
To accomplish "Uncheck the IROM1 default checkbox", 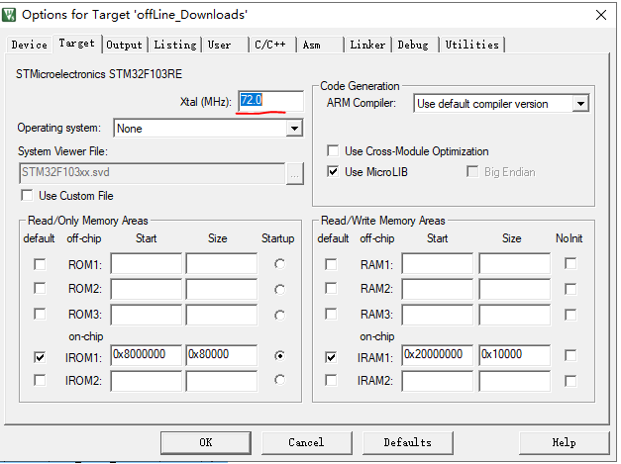I will click(x=39, y=356).
